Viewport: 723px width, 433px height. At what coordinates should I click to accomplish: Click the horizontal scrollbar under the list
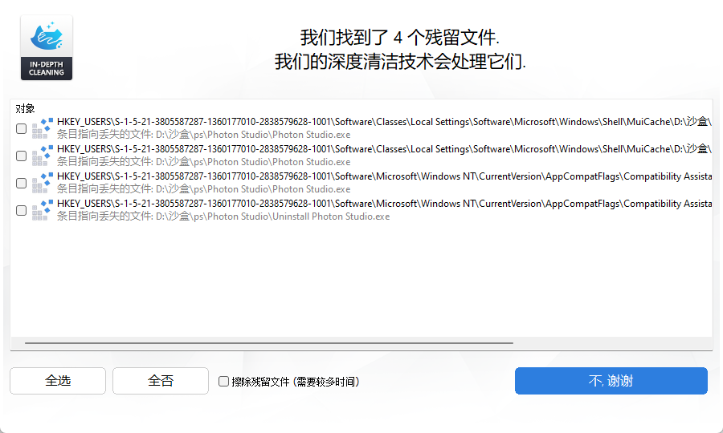[x=269, y=343]
